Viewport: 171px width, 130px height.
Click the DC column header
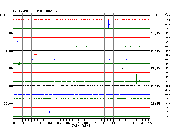pyautogui.click(x=166, y=14)
